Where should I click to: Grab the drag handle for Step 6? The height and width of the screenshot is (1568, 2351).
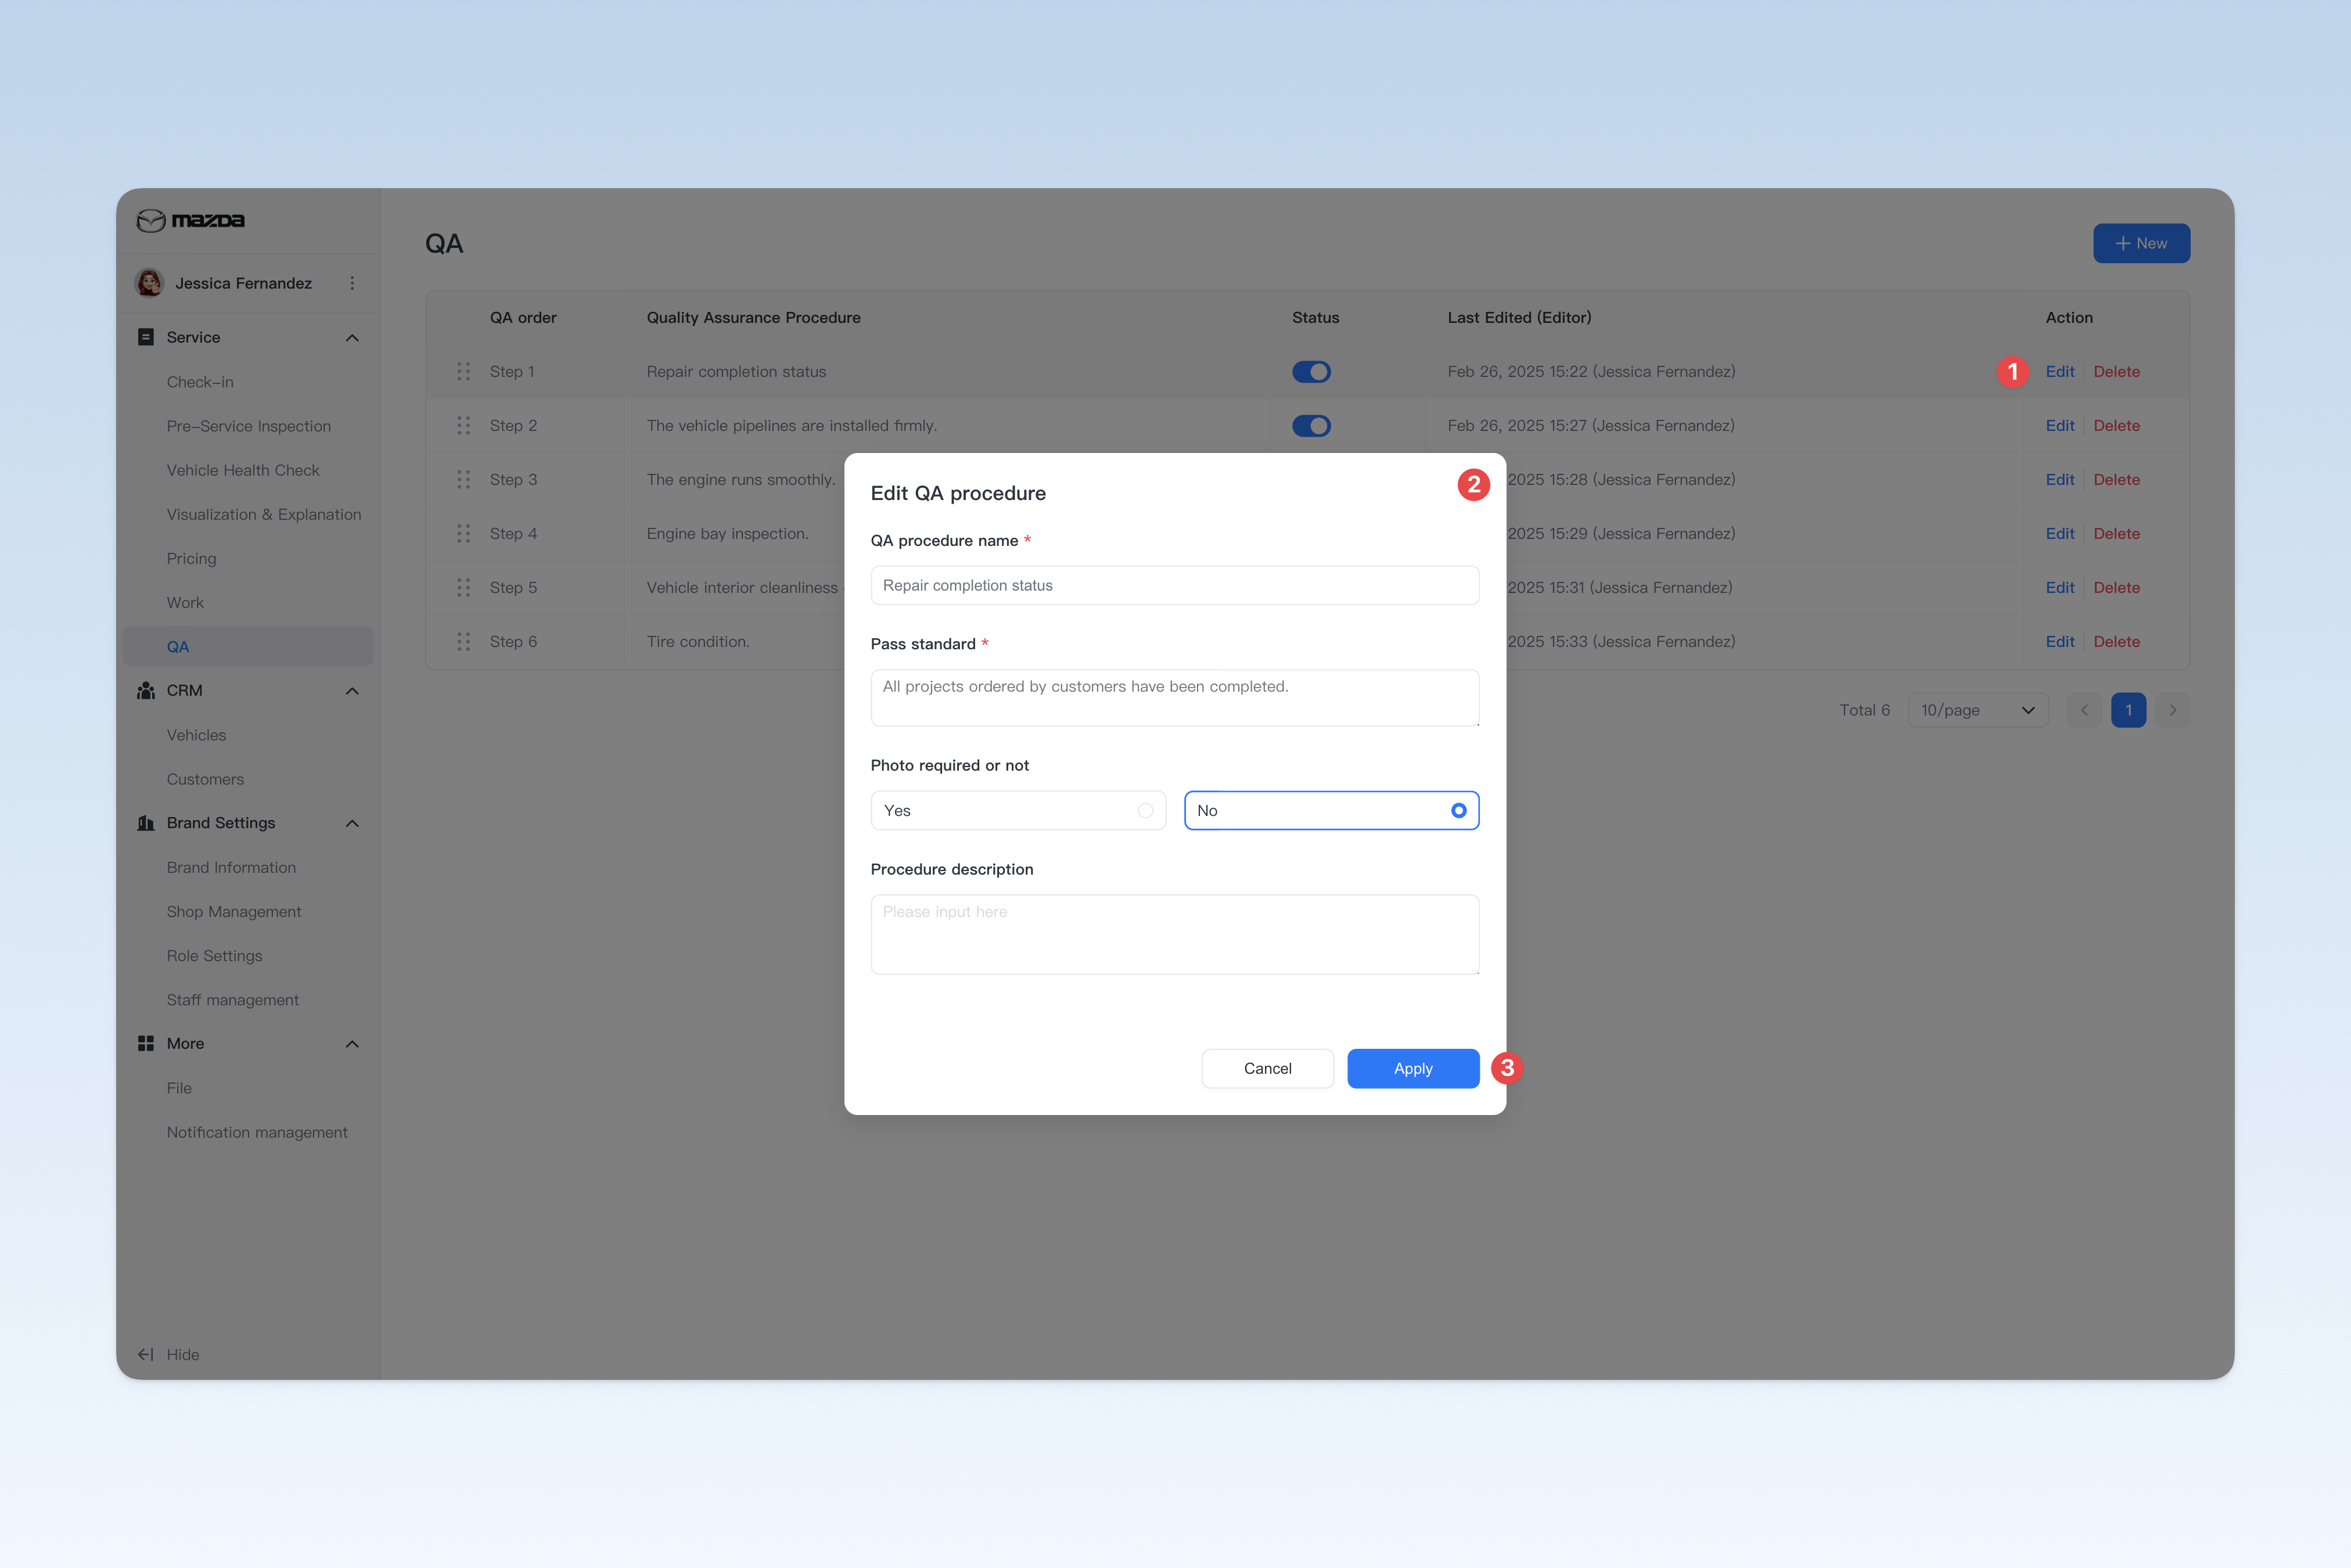pyautogui.click(x=464, y=642)
